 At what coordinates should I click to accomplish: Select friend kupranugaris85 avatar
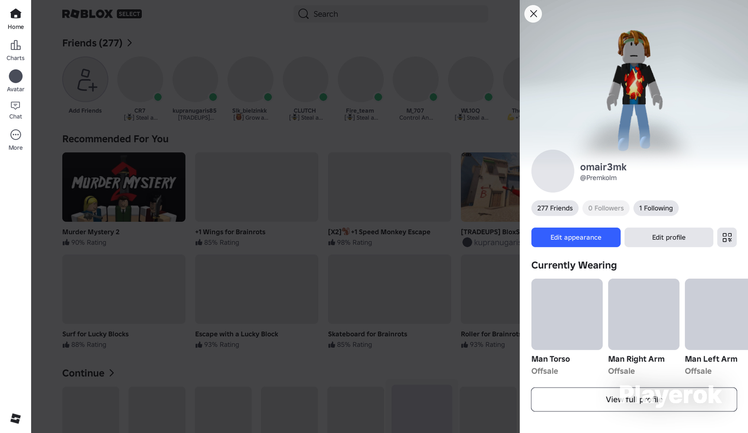(195, 79)
